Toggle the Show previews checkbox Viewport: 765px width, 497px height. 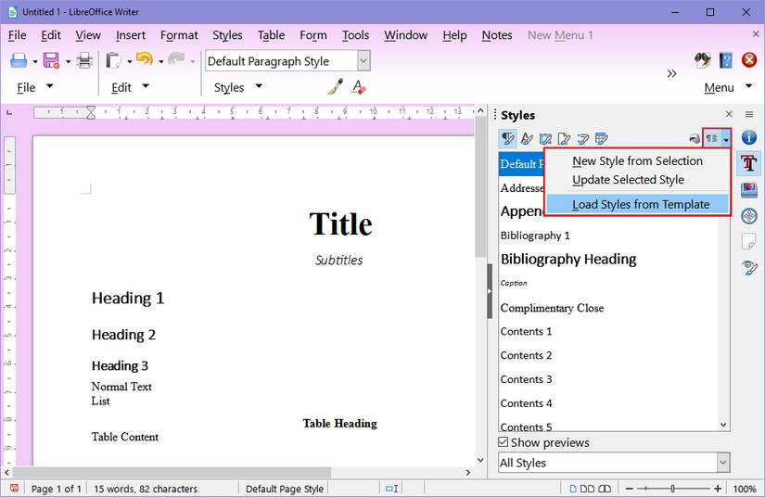pos(503,442)
